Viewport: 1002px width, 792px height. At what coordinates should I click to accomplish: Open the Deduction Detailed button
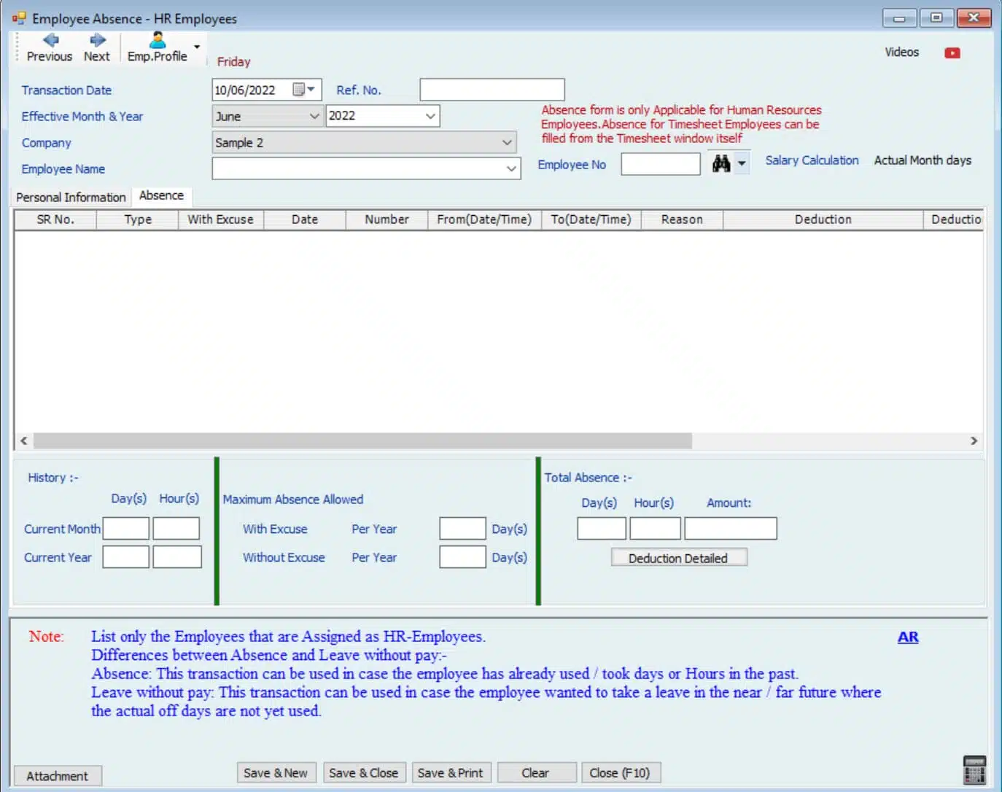[679, 558]
